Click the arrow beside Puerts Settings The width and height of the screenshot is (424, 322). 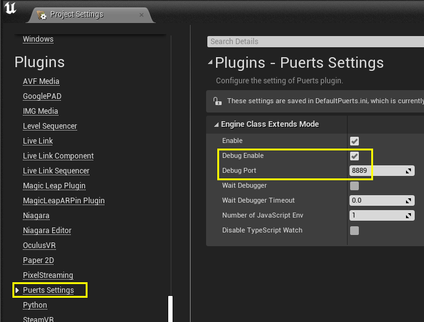point(17,290)
